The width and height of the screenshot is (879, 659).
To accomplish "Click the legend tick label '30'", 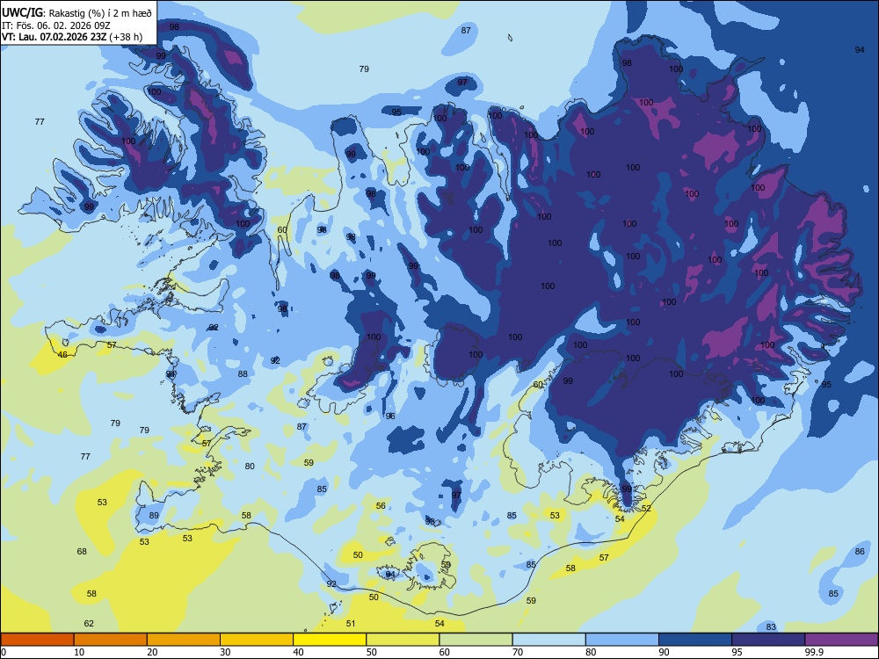I will (x=225, y=652).
